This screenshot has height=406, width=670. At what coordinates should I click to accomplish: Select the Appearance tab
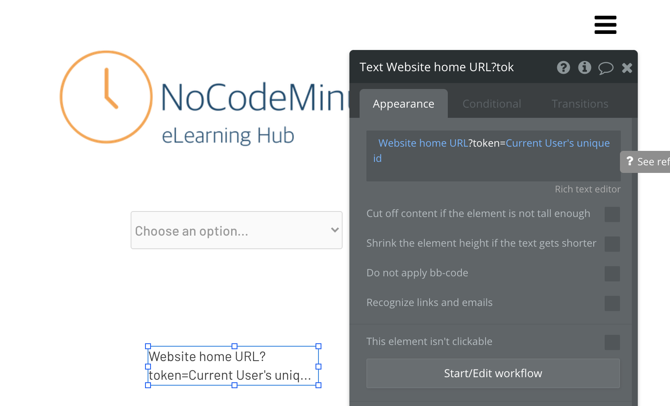point(403,104)
